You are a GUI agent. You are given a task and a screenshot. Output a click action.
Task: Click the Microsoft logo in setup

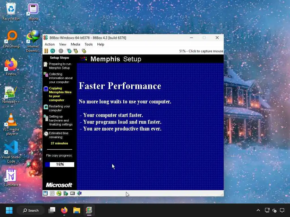tap(59, 185)
